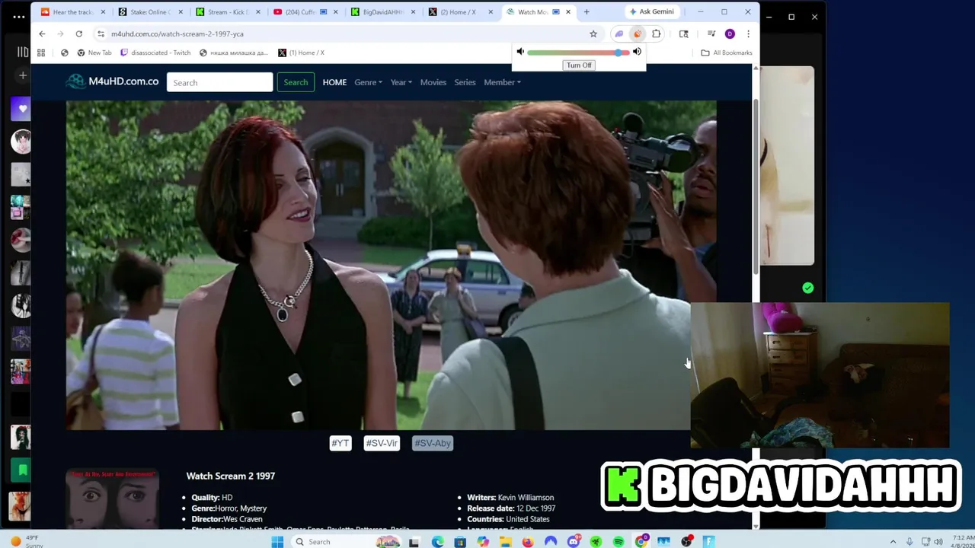Open File Explorer folder icon on taskbar

click(x=505, y=542)
